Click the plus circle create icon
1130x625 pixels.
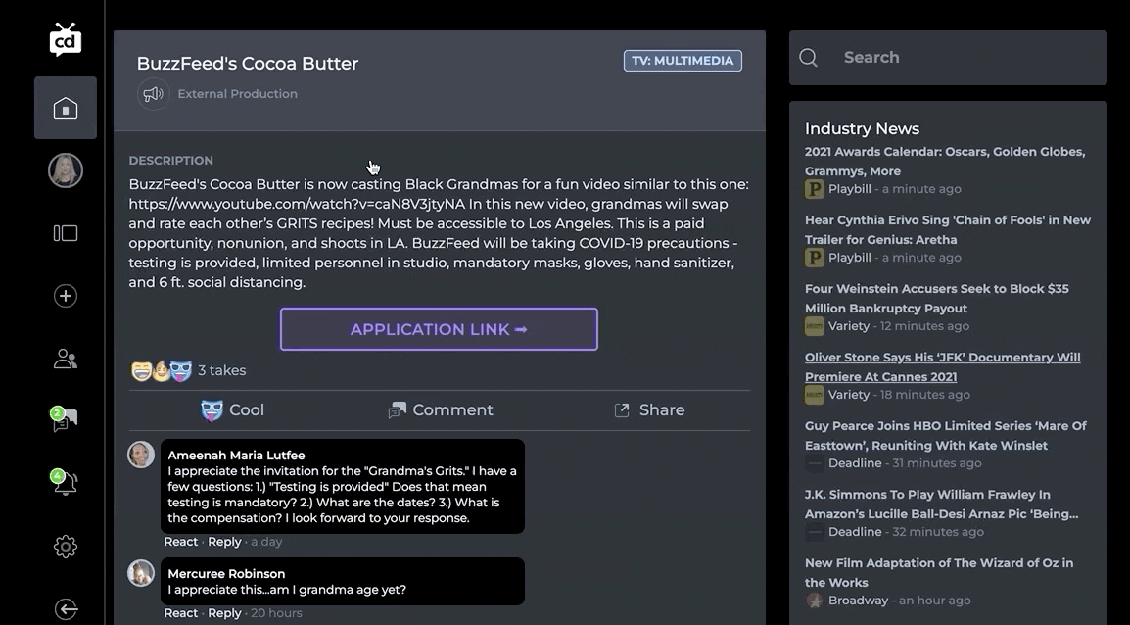66,296
